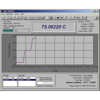This screenshot has width=100, height=100.
Task: Click the crosshair graph toolbar icon
Action: pyautogui.click(x=77, y=18)
